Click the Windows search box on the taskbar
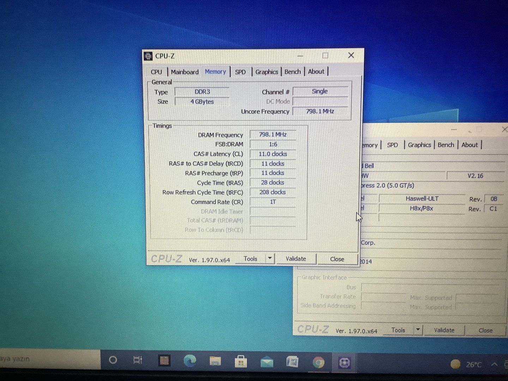 pyautogui.click(x=50, y=359)
